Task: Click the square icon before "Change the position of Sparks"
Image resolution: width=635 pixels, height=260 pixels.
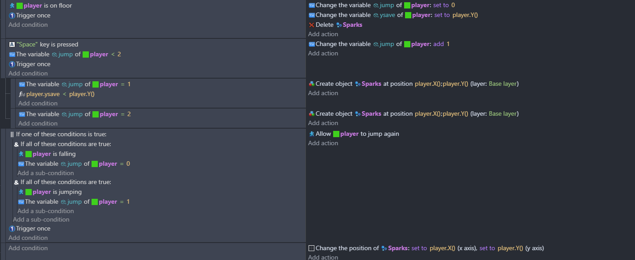Action: click(x=312, y=248)
